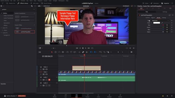Select the Dynamic Trim Mode tool
175x98 pixels.
pos(59,52)
